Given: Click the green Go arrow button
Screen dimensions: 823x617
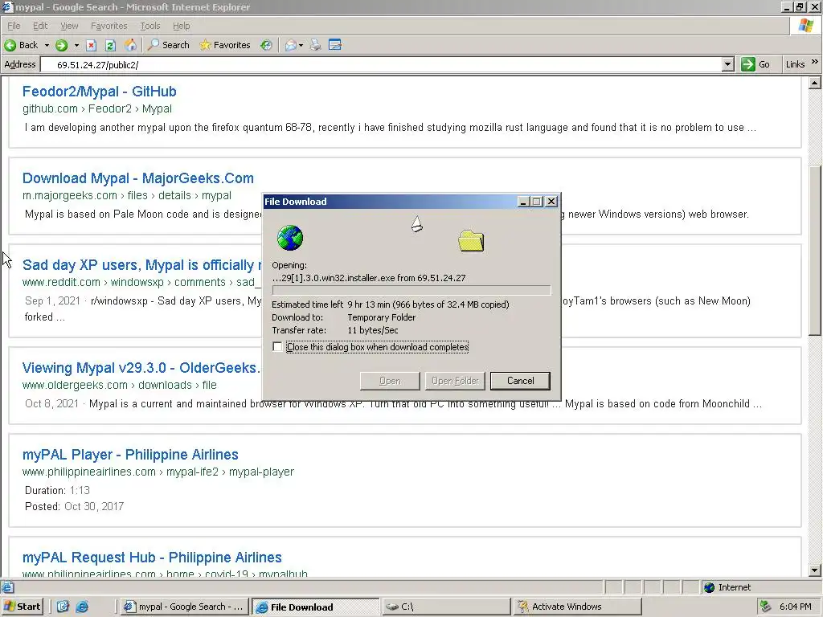Looking at the screenshot, I should point(748,64).
